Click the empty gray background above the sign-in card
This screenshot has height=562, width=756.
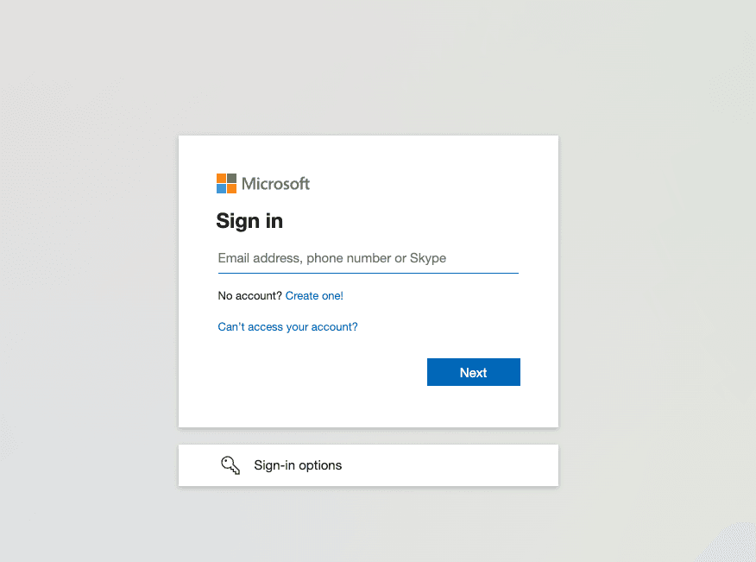(368, 69)
